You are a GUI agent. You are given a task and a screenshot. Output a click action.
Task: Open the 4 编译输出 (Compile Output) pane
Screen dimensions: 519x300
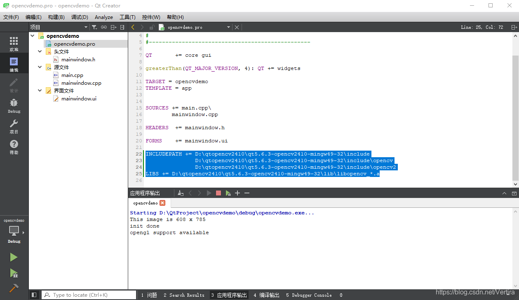266,295
